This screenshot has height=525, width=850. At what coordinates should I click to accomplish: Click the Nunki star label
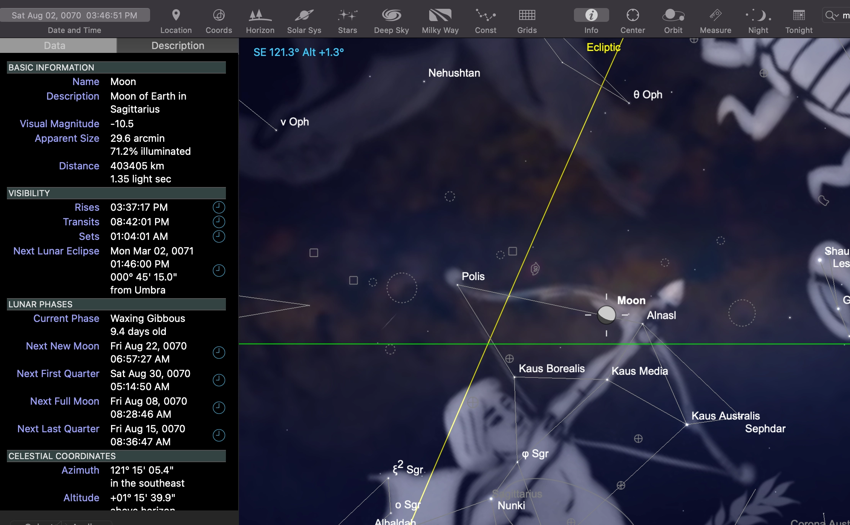[x=511, y=505]
